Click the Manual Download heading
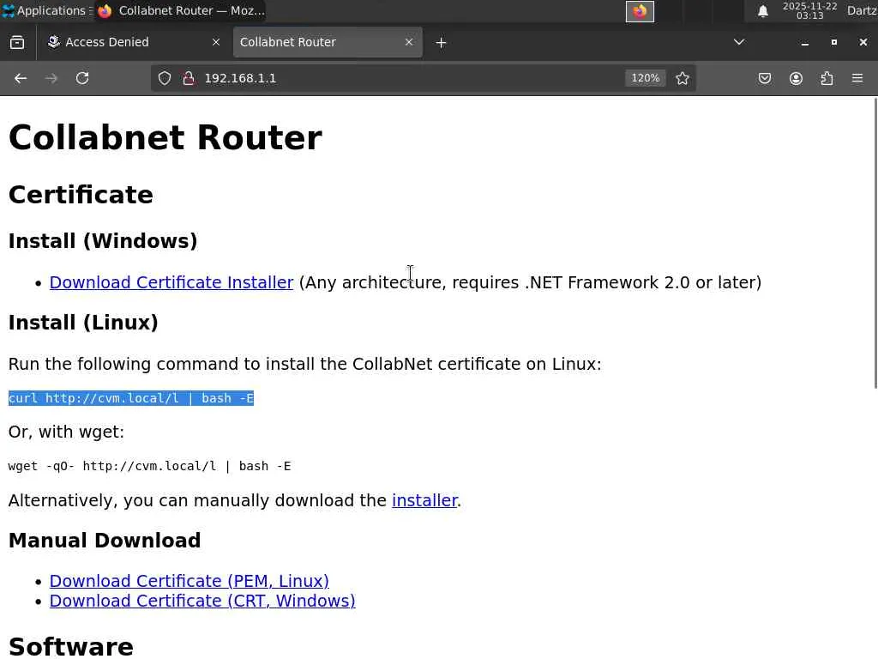The width and height of the screenshot is (878, 659). [x=105, y=541]
